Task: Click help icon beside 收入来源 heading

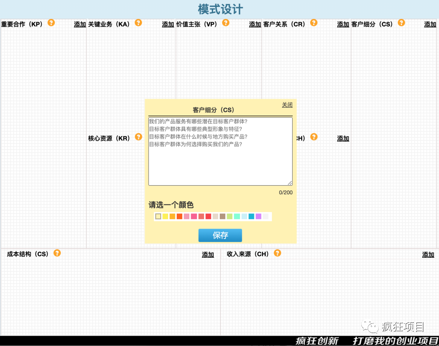Action: (x=277, y=253)
